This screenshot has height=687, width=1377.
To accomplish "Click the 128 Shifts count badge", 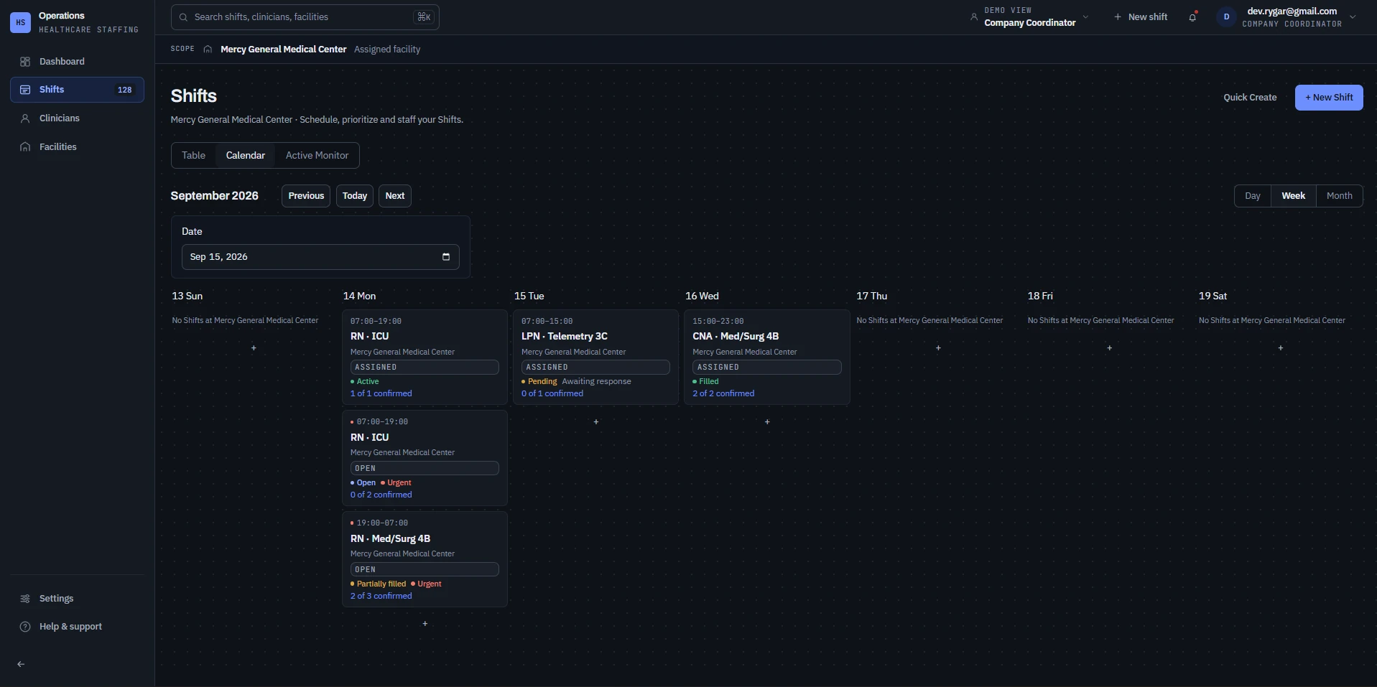I will [x=125, y=90].
